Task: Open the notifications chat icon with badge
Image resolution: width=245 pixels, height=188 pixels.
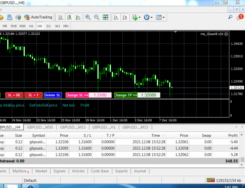Action: point(240,17)
